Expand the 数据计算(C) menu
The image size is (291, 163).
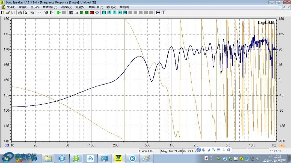click(x=96, y=7)
